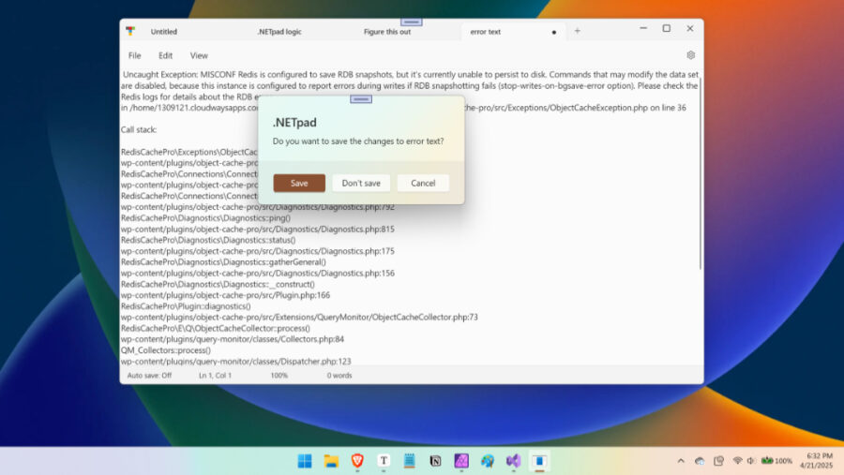
Task: Click the .NETpad app logo icon
Action: point(130,31)
